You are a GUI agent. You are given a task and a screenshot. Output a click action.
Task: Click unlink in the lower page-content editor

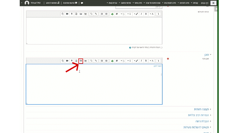(x=91, y=61)
